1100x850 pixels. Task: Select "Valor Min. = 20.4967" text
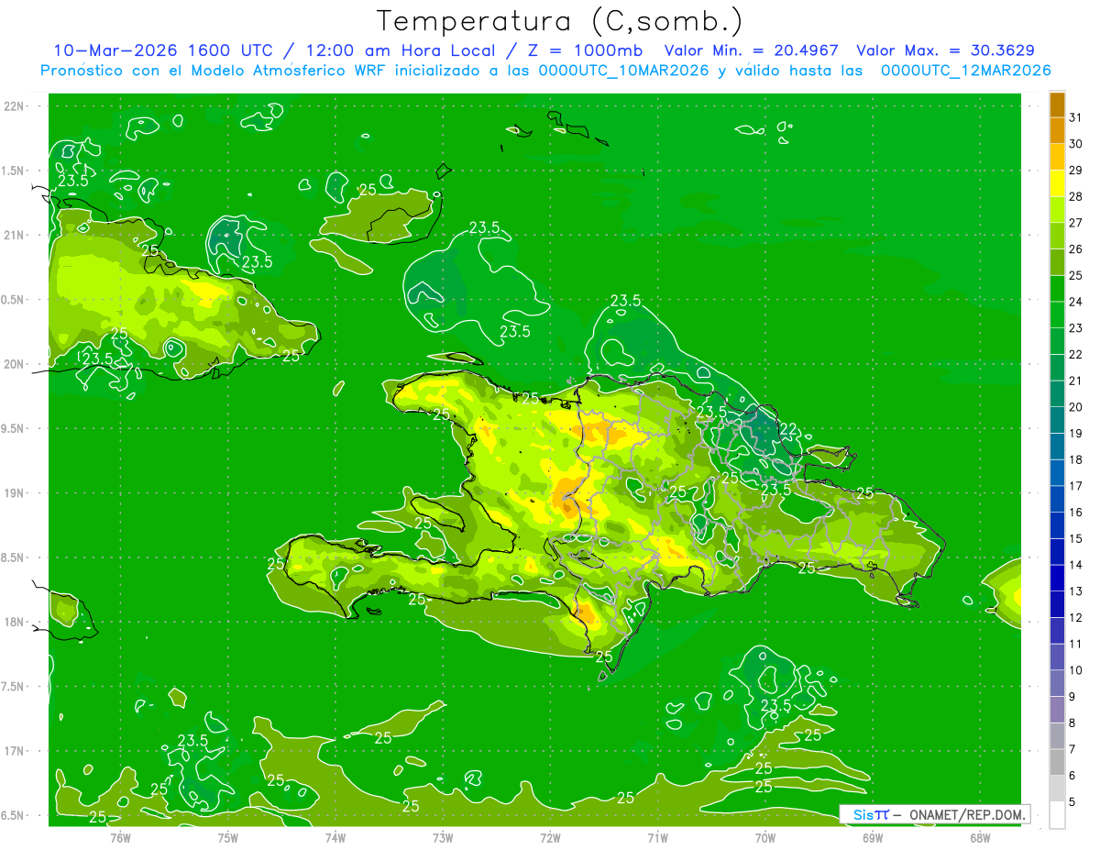pyautogui.click(x=752, y=50)
